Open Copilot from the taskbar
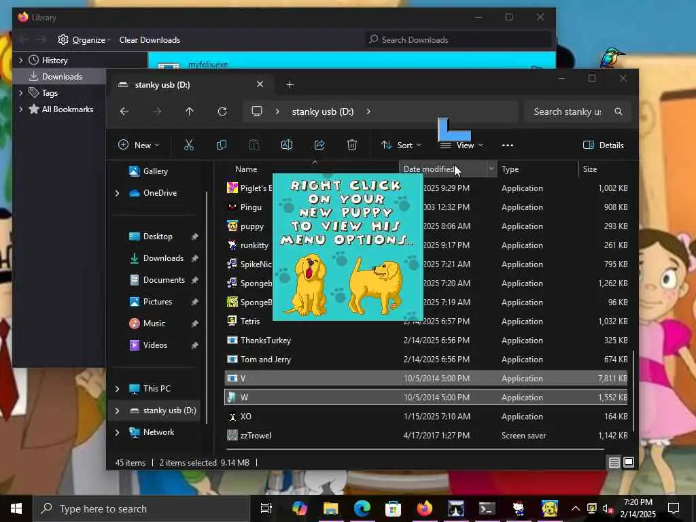The image size is (696, 522). [x=300, y=508]
